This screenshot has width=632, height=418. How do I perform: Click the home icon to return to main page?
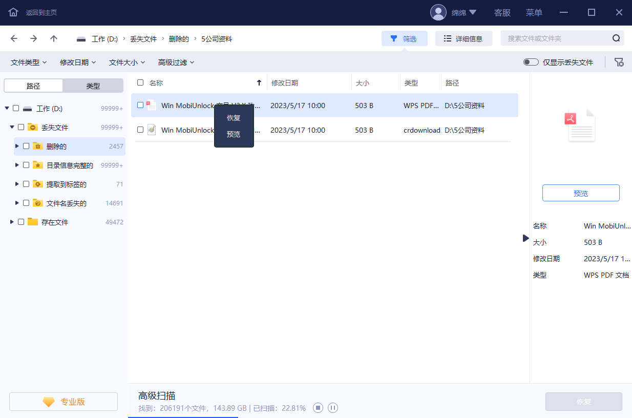(13, 12)
